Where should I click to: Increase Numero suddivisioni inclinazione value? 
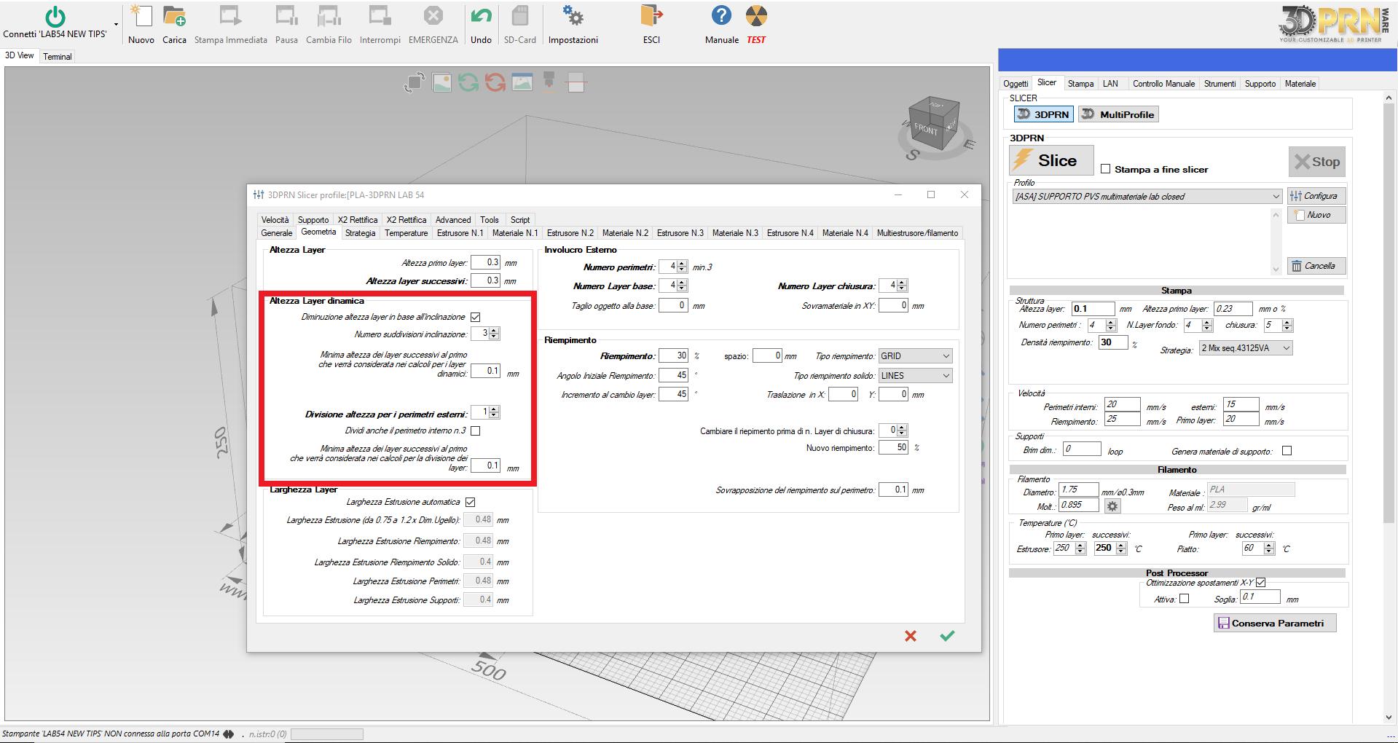(x=494, y=331)
